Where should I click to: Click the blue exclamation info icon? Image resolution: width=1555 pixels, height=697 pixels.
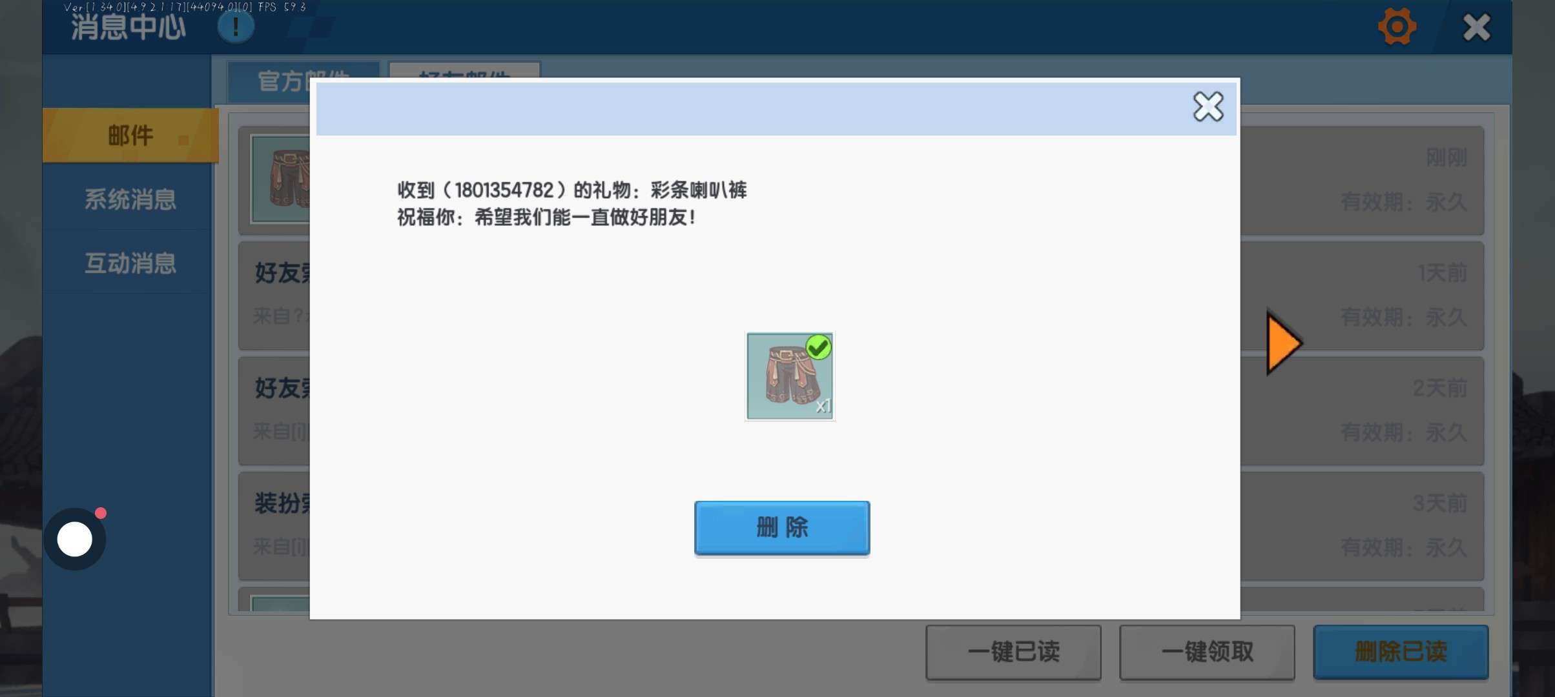tap(236, 27)
